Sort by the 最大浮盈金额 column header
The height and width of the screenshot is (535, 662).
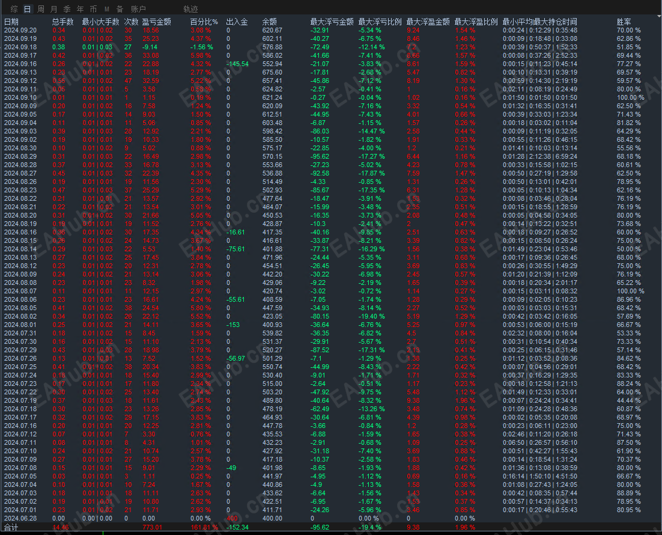click(428, 22)
